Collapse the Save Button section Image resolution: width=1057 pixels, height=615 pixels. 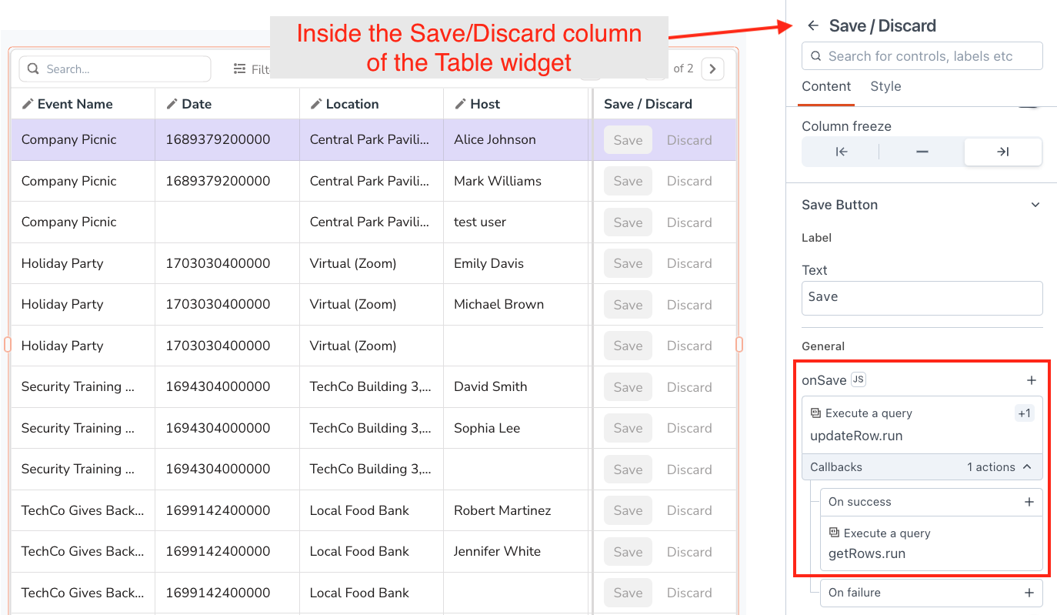(x=1035, y=205)
